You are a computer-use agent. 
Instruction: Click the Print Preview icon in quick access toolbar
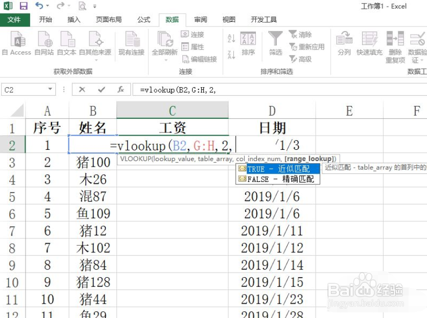pyautogui.click(x=82, y=6)
